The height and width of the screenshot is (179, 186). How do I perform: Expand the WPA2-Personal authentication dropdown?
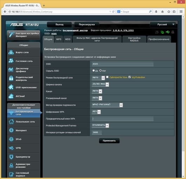click(x=107, y=105)
